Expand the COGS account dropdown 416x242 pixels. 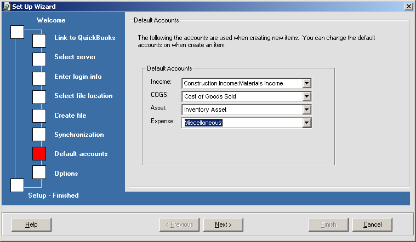pos(307,96)
